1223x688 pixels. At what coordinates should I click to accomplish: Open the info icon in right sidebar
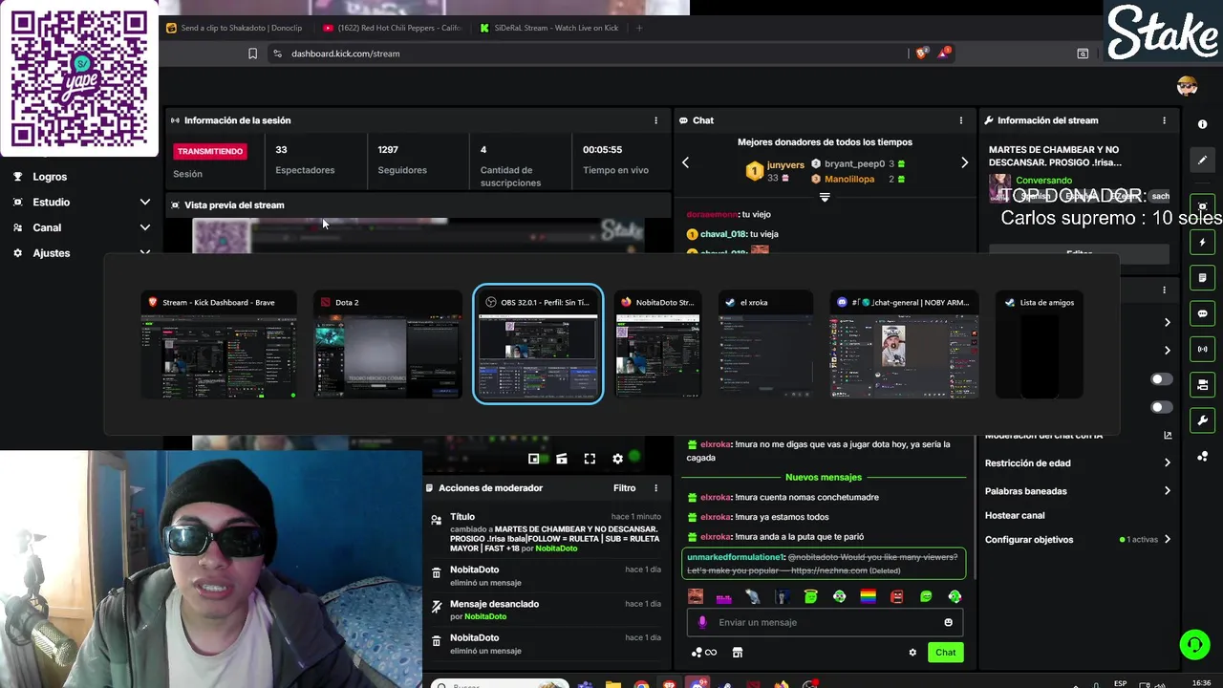1202,125
